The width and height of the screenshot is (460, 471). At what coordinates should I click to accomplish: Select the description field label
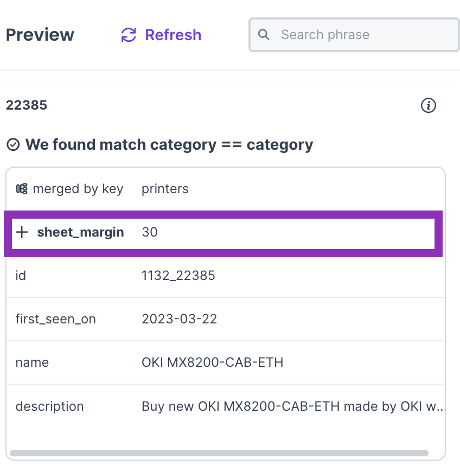pos(49,406)
